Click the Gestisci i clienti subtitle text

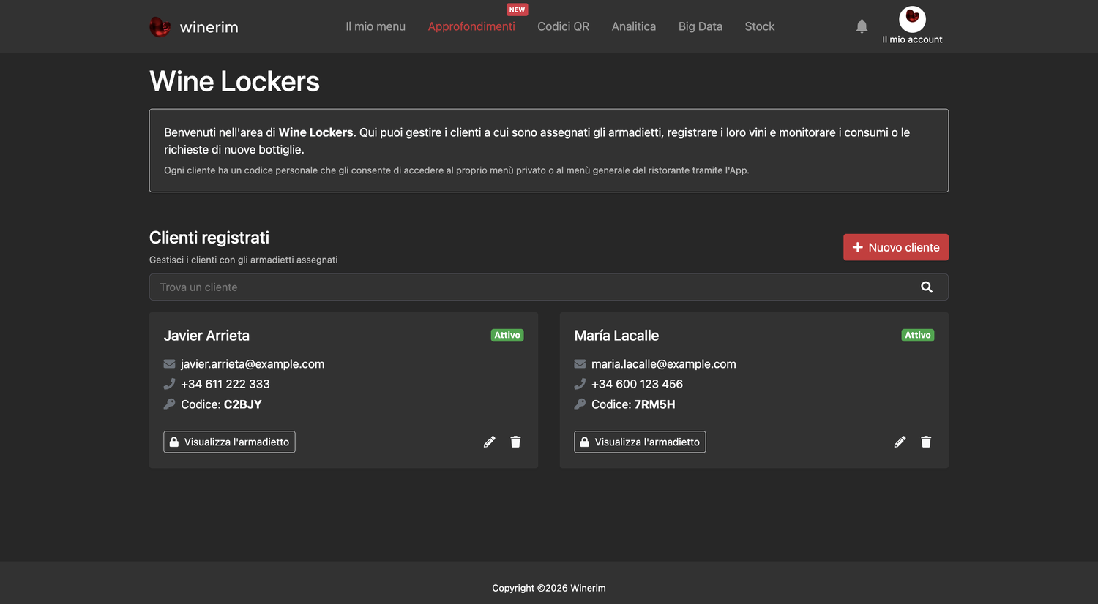click(244, 260)
